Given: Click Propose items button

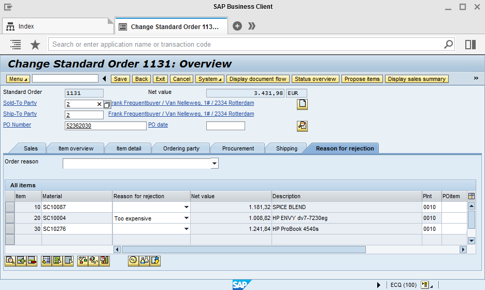Looking at the screenshot, I should point(362,79).
